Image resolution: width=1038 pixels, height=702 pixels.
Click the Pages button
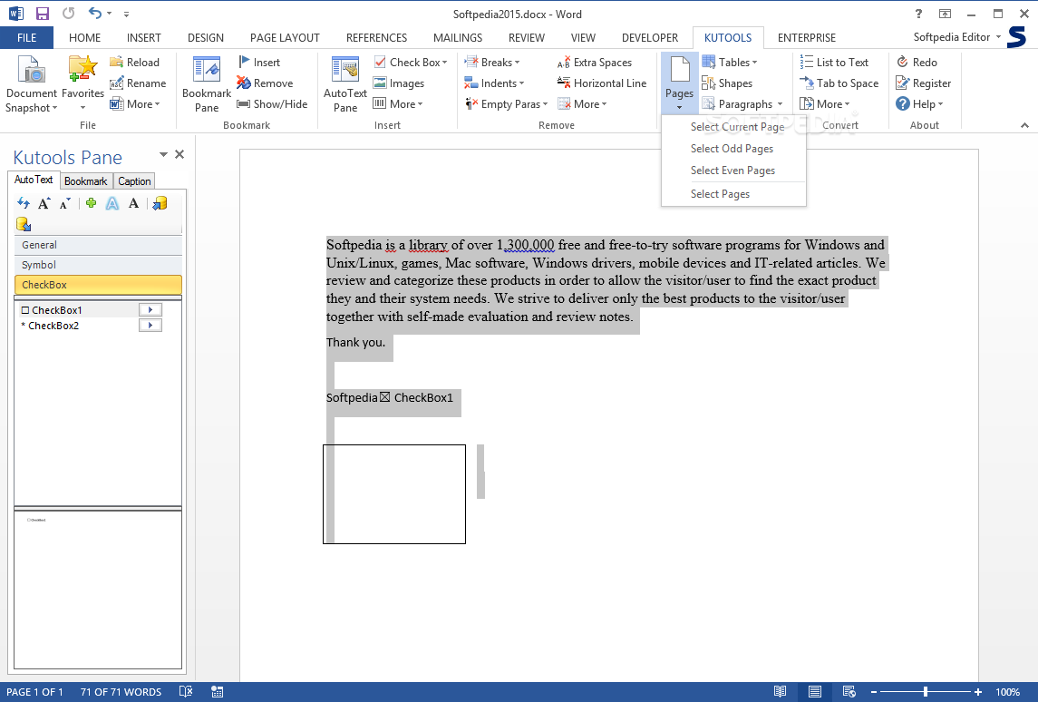coord(679,84)
